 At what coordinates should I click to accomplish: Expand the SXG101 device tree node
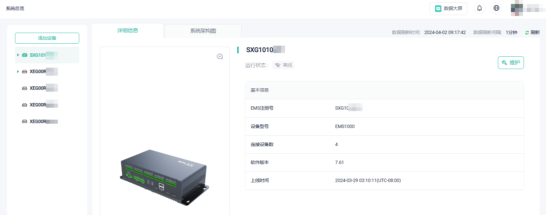coord(18,55)
